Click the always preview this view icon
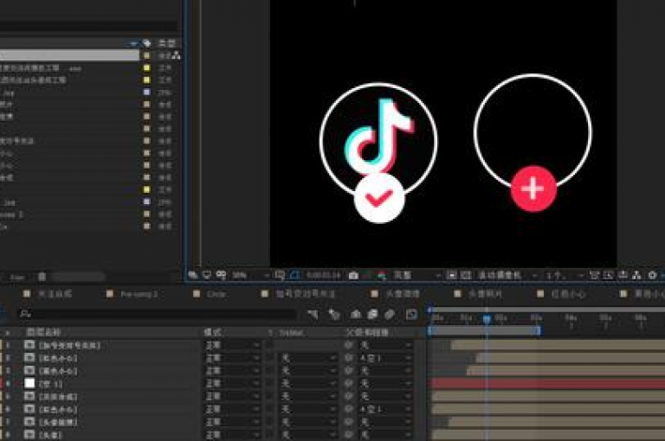This screenshot has width=665, height=441. tap(192, 275)
